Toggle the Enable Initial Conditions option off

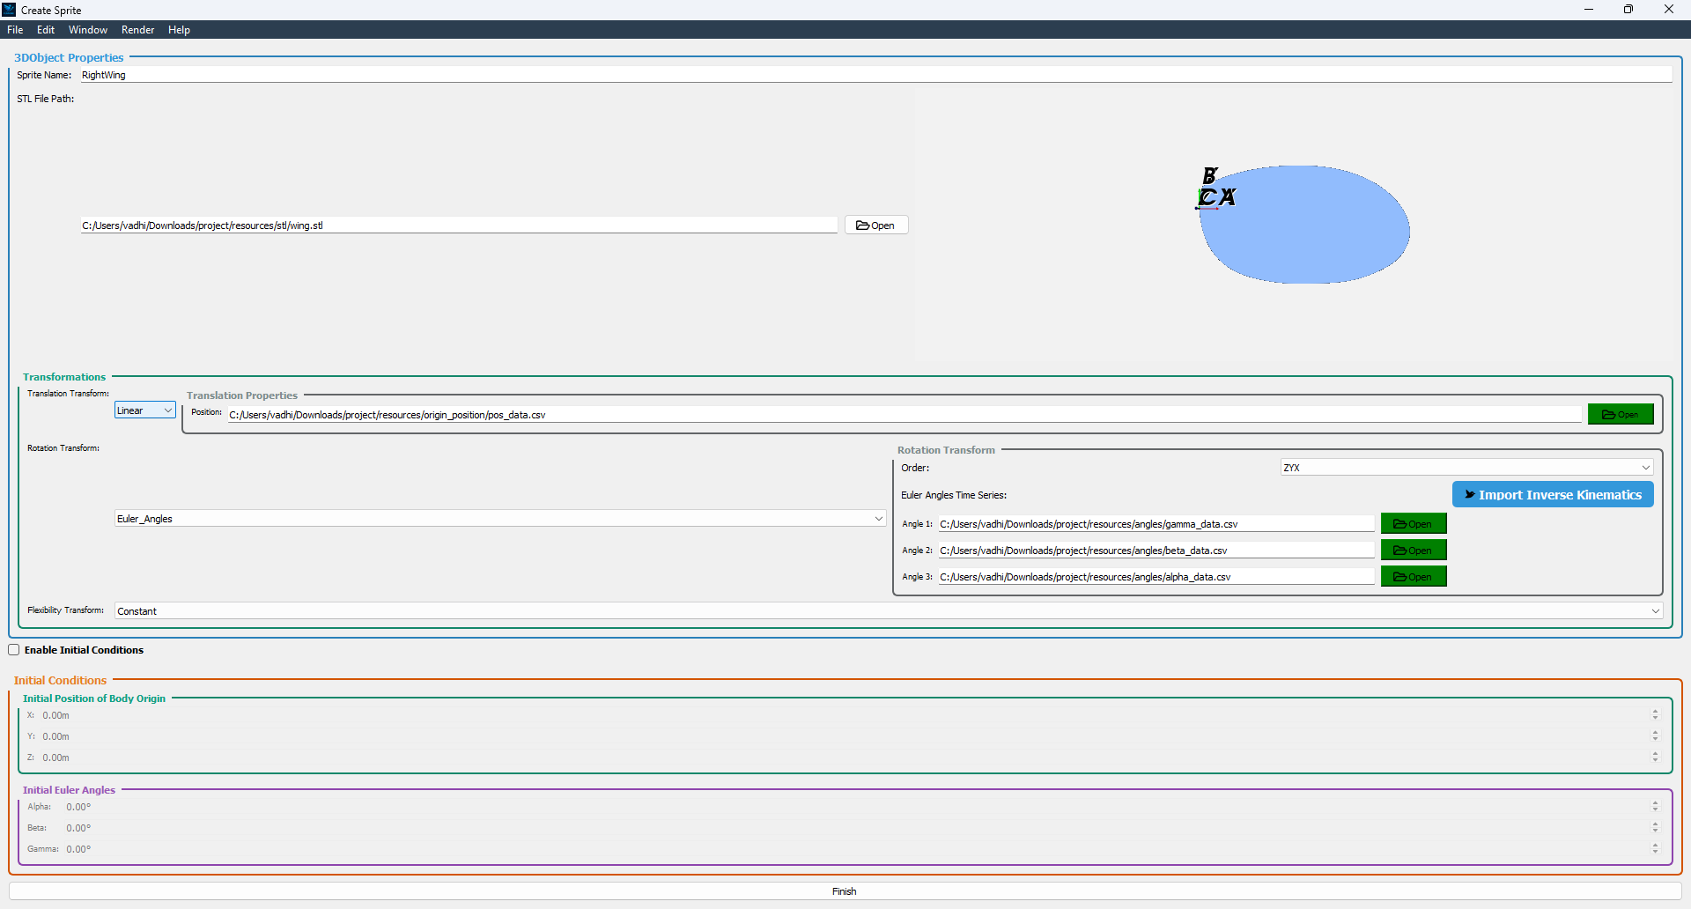point(14,649)
